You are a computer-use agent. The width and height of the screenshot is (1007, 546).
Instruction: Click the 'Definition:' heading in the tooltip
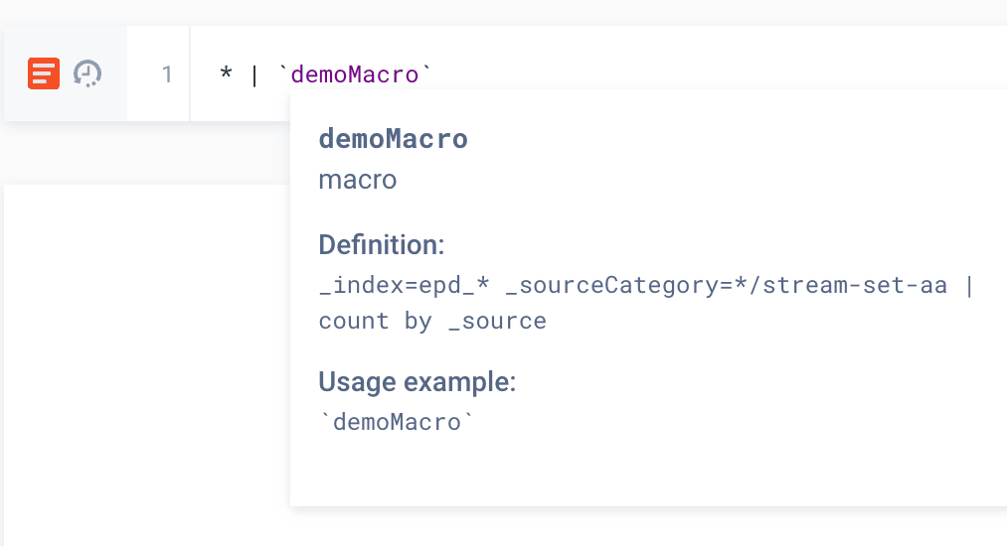tap(381, 245)
